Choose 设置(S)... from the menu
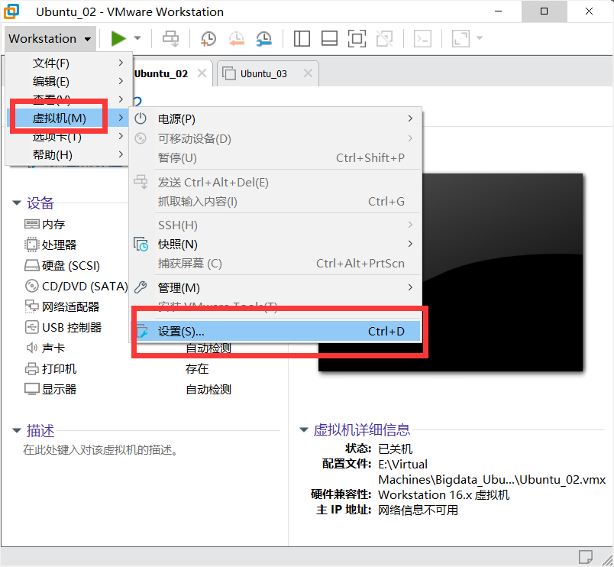Viewport: 614px width, 567px height. point(276,332)
